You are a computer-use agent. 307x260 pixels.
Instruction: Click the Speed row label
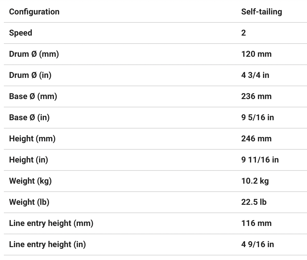coord(21,33)
